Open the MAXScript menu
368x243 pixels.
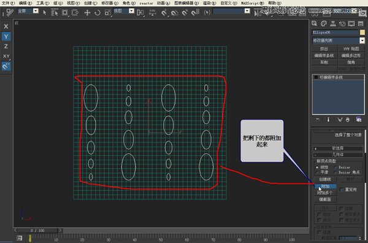[x=252, y=3]
